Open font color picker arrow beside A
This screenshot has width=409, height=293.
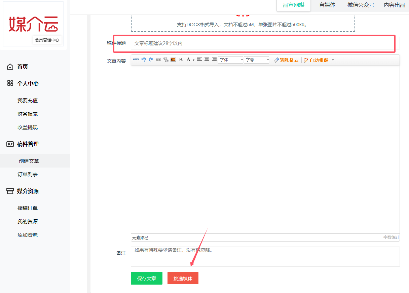(x=193, y=60)
